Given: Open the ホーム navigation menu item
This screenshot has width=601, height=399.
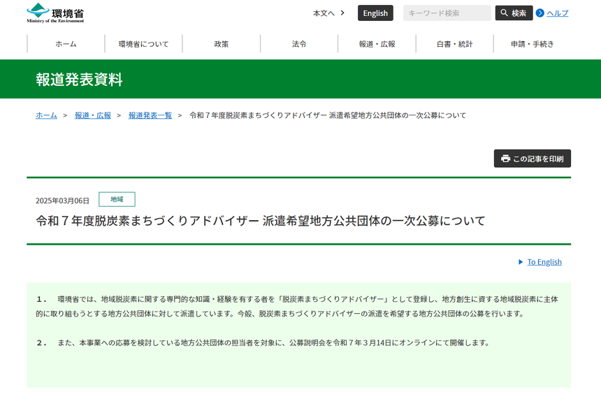Looking at the screenshot, I should 66,44.
